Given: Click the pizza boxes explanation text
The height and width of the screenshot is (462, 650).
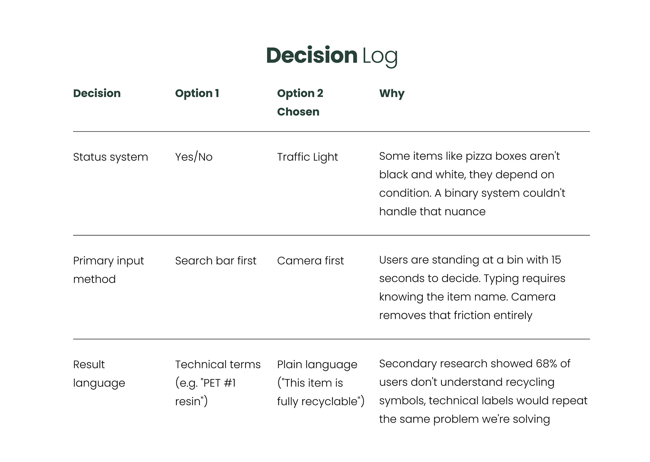Looking at the screenshot, I should click(472, 184).
